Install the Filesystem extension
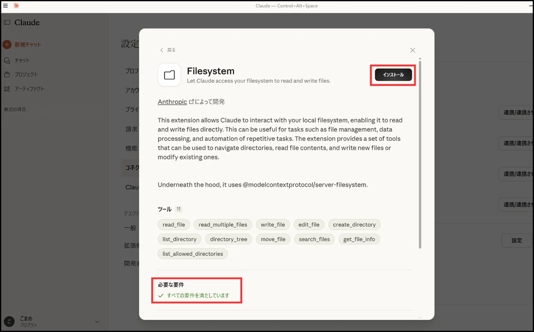Viewport: 534px width, 332px height. (x=393, y=75)
